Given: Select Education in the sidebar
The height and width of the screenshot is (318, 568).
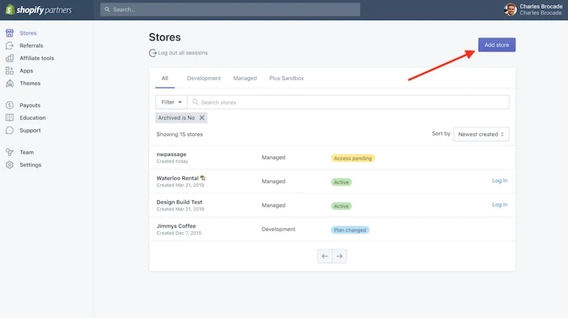Looking at the screenshot, I should 32,118.
